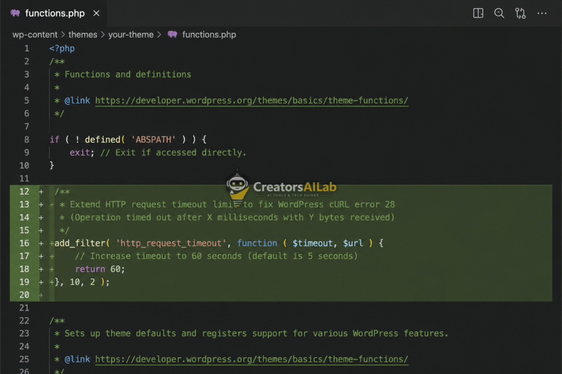
Task: Open the theme-functions link on line 25
Action: coord(251,359)
